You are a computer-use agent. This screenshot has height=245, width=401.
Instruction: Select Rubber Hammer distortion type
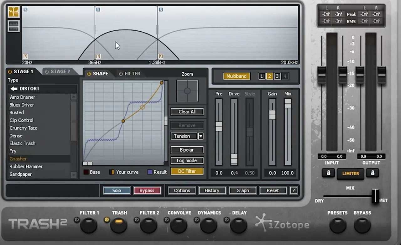(x=26, y=166)
